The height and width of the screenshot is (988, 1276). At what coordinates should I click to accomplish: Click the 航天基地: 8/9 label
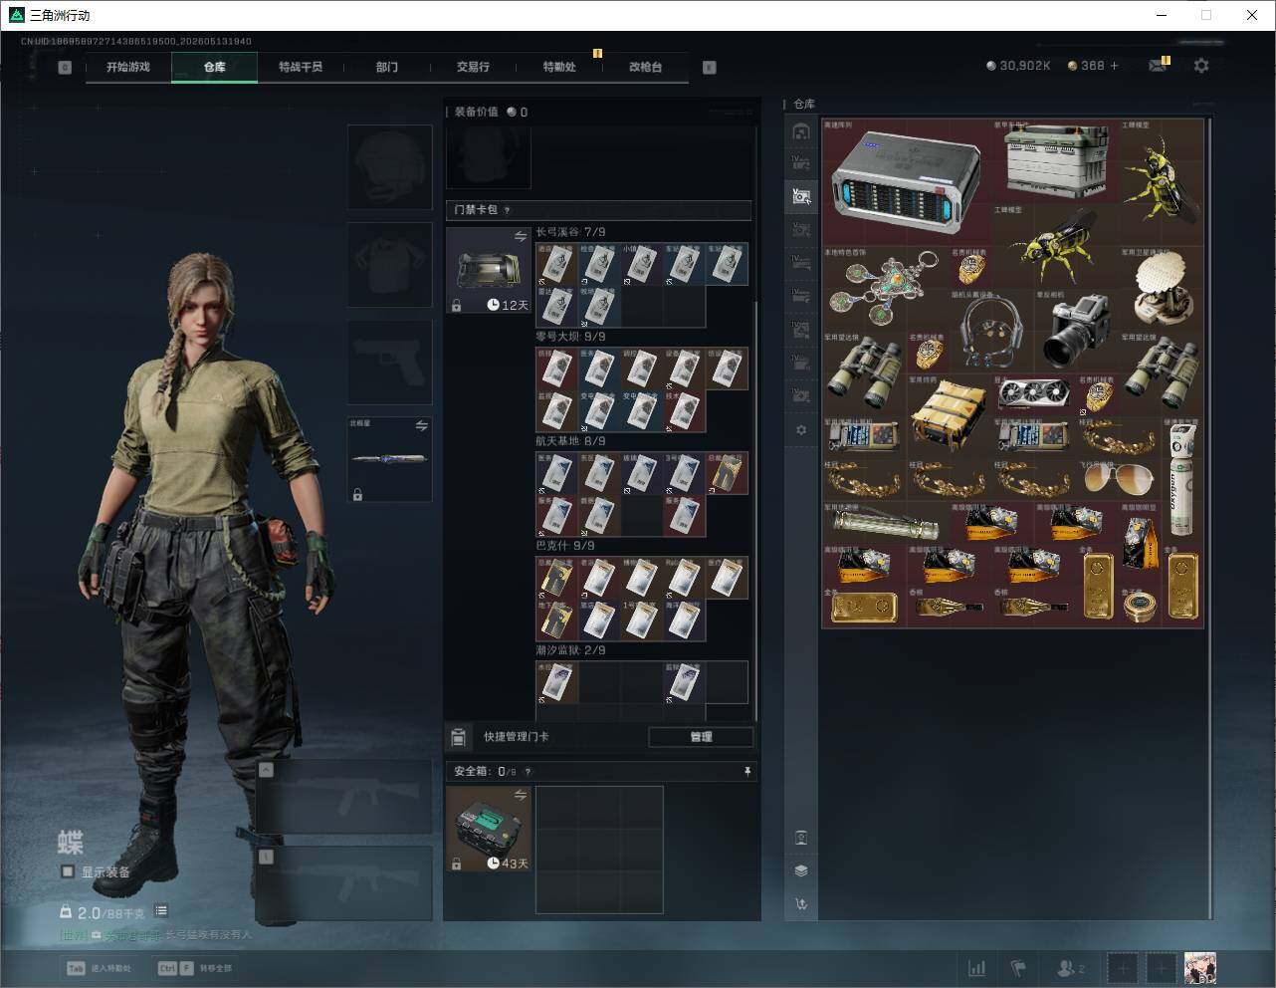click(x=570, y=441)
